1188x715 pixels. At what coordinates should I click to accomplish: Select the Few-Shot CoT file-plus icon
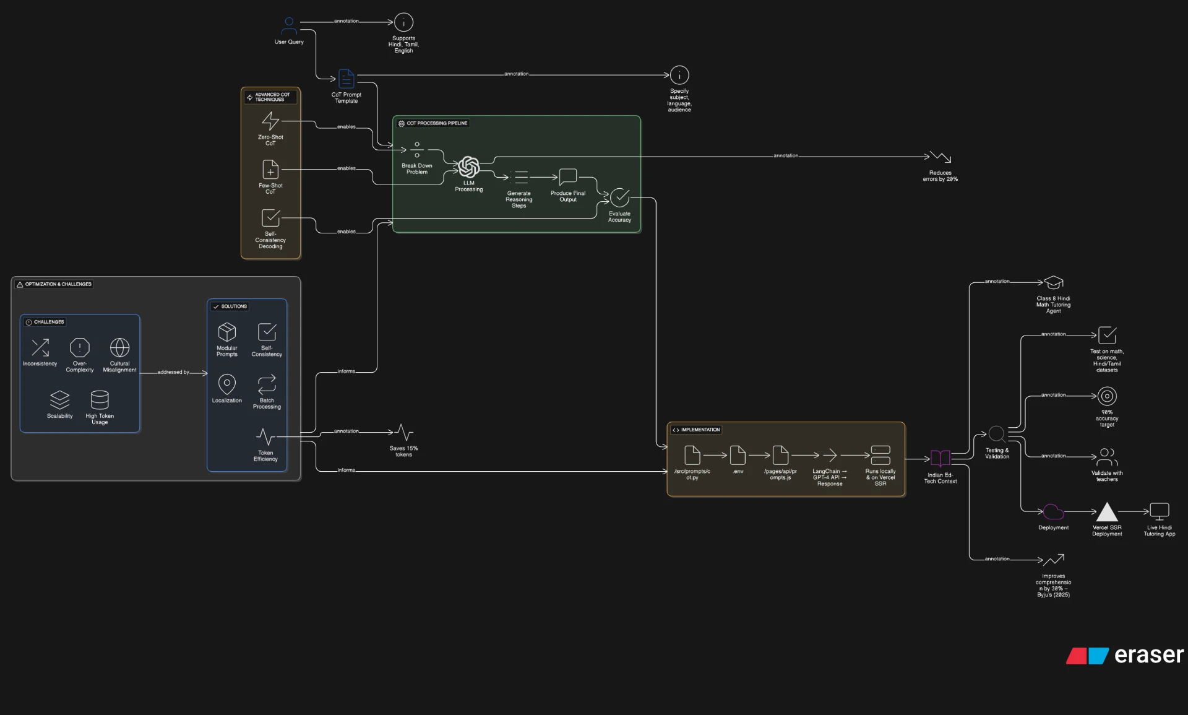270,169
